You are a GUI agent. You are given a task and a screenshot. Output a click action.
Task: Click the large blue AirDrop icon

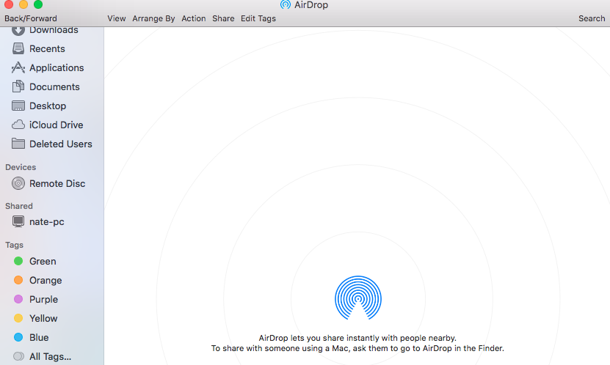[358, 298]
